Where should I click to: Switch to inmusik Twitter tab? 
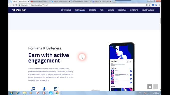click(x=61, y=2)
